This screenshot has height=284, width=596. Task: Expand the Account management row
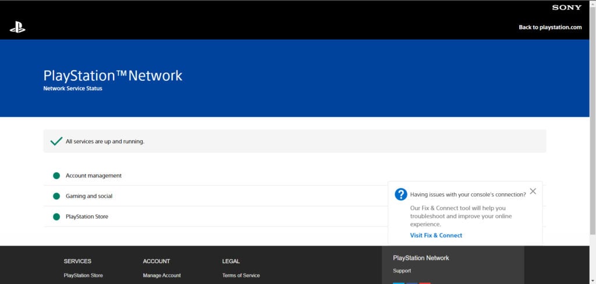click(295, 176)
